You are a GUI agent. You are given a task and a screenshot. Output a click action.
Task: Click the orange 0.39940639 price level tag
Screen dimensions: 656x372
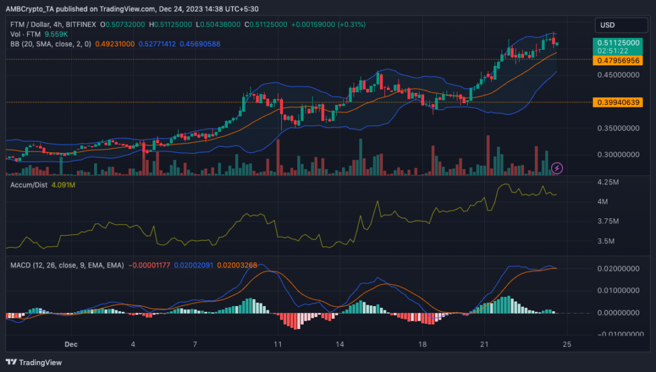click(618, 102)
